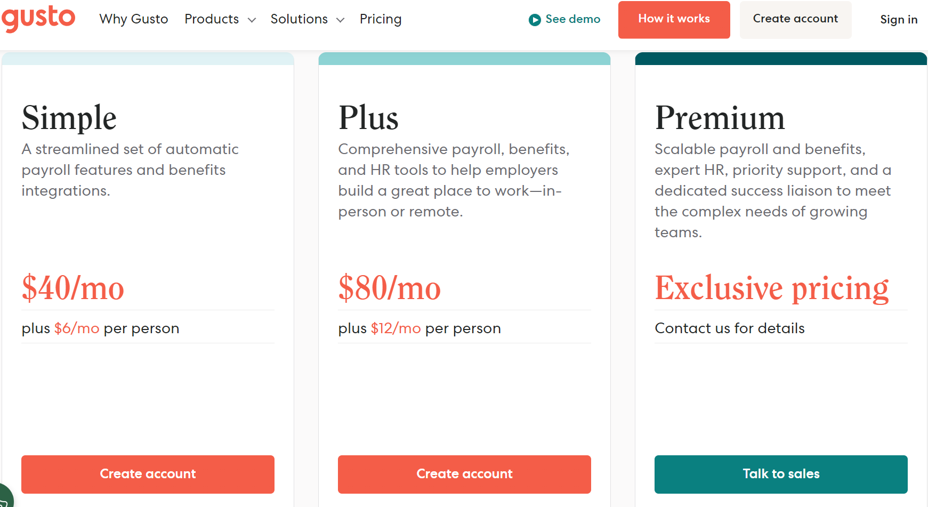The height and width of the screenshot is (507, 928).
Task: Select the Premium plan heading
Action: (x=720, y=118)
